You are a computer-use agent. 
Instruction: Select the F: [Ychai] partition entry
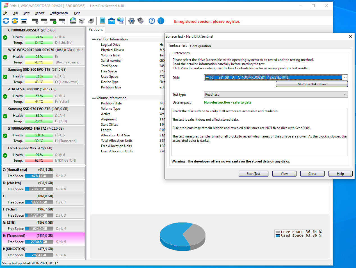click(x=44, y=212)
